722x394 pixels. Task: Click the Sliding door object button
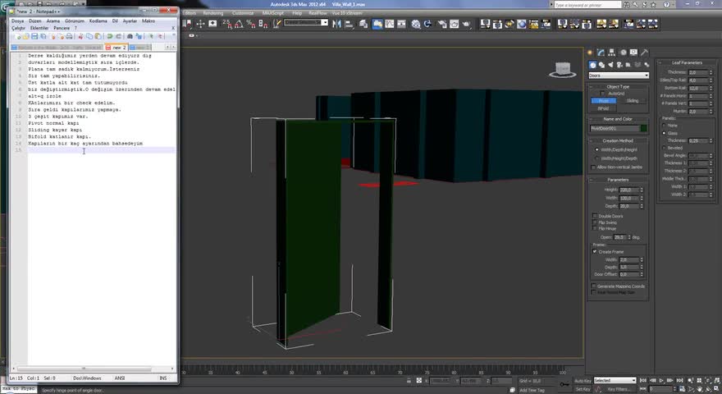(x=632, y=101)
